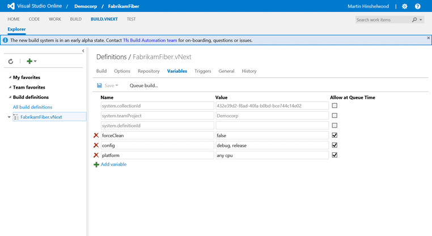Uncheck queue time checkbox for forceClean

tap(334, 136)
